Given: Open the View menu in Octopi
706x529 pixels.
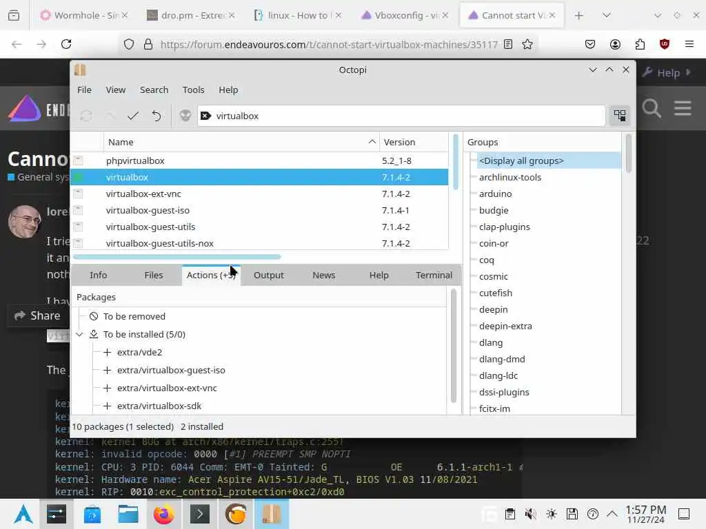Looking at the screenshot, I should [x=116, y=90].
